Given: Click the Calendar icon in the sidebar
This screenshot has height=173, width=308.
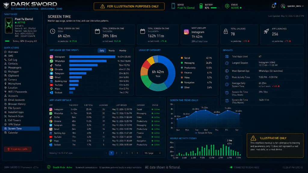Looking at the screenshot, I should pyautogui.click(x=5, y=133).
